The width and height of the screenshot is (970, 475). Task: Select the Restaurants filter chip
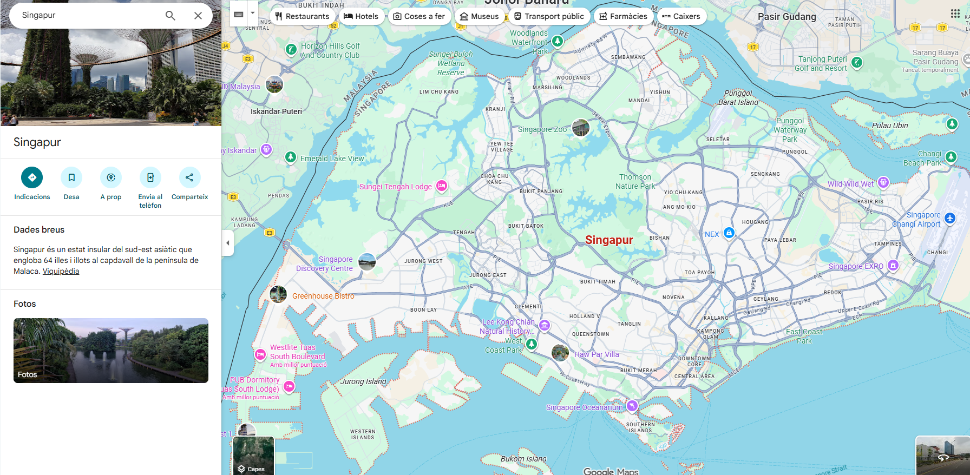pyautogui.click(x=302, y=16)
